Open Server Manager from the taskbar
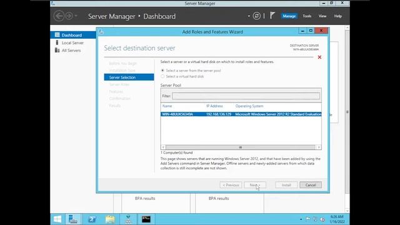The image size is (400, 225). 73,219
